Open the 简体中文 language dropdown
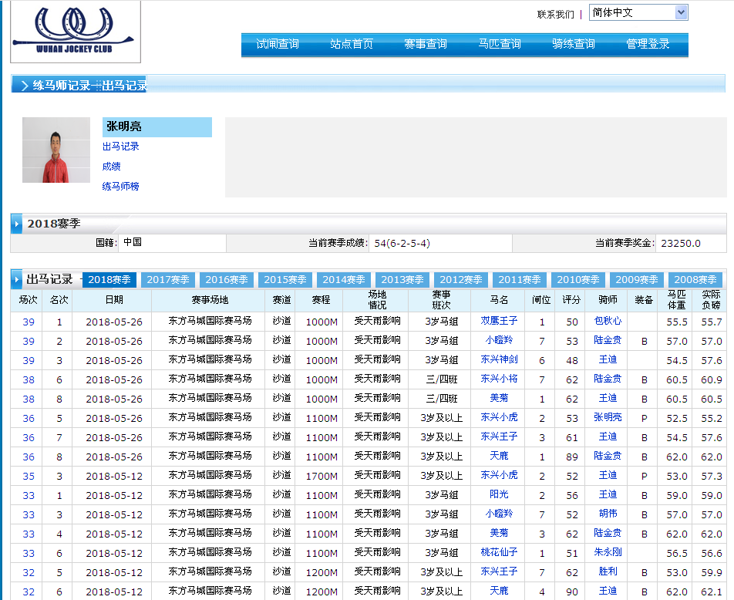The width and height of the screenshot is (734, 600). (638, 12)
